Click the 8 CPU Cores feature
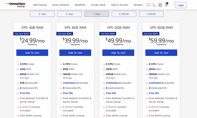This screenshot has width=197, height=118. [x=156, y=64]
